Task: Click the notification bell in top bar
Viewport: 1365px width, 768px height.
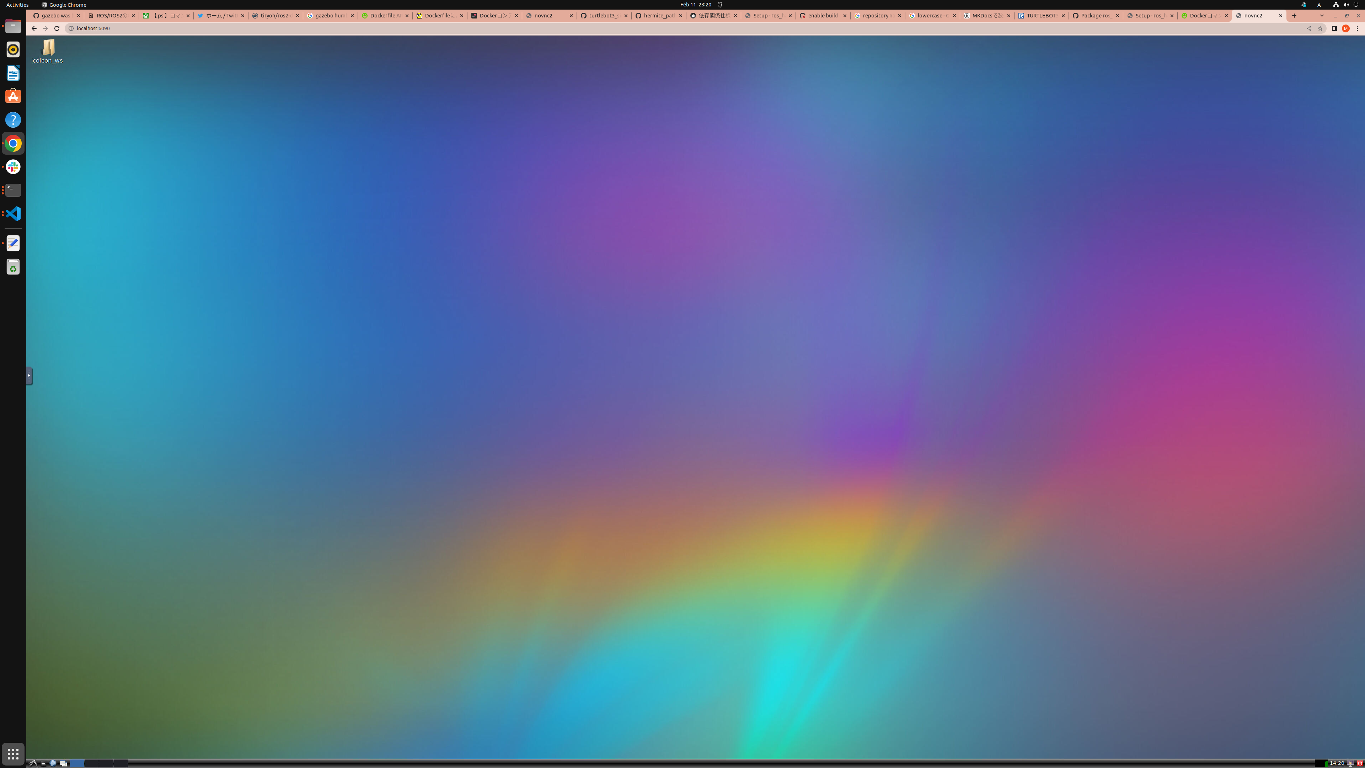Action: pyautogui.click(x=720, y=5)
